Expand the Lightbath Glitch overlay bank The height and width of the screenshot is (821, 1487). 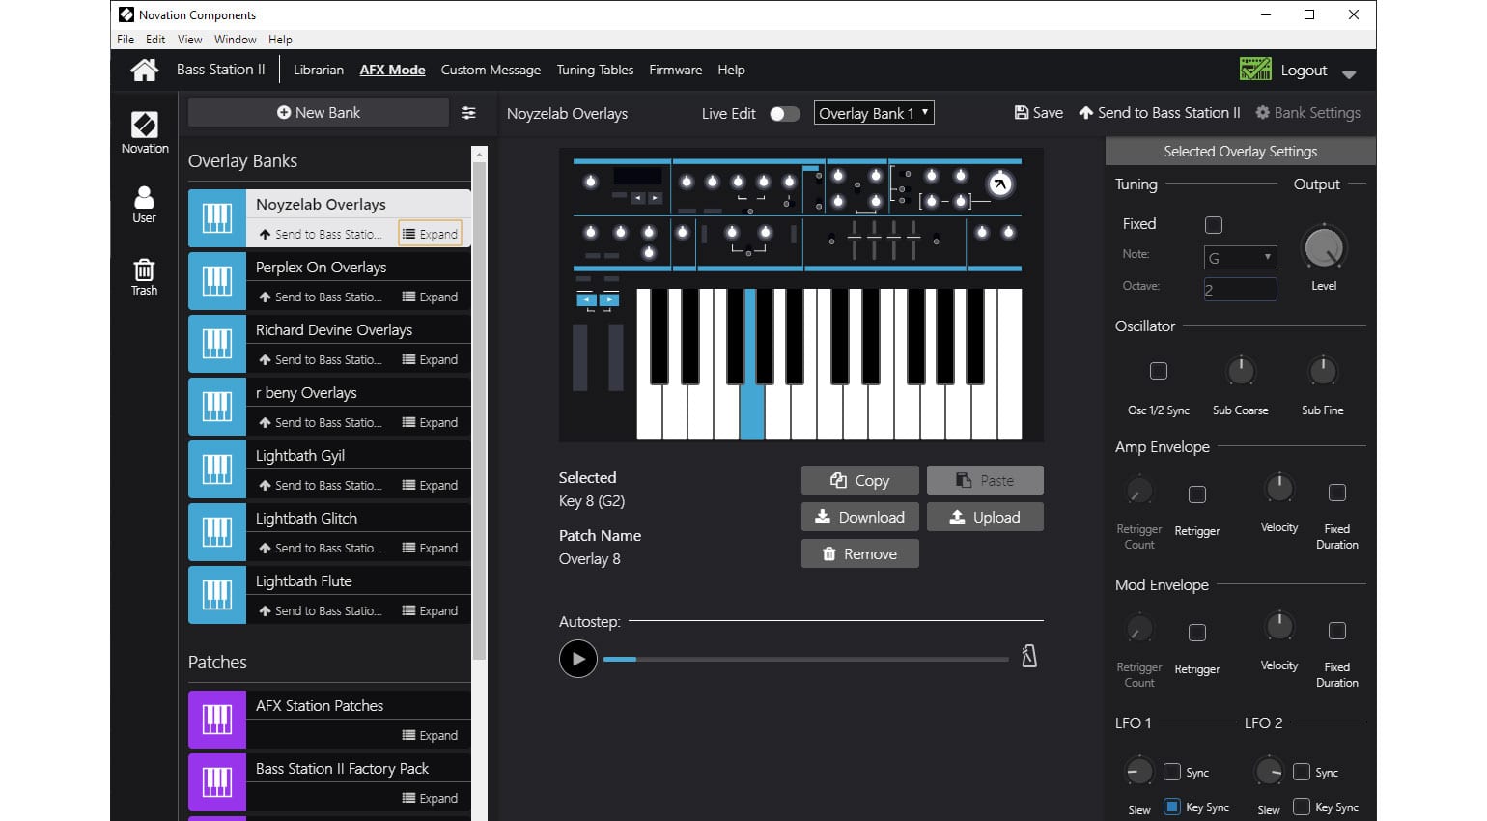click(x=431, y=548)
